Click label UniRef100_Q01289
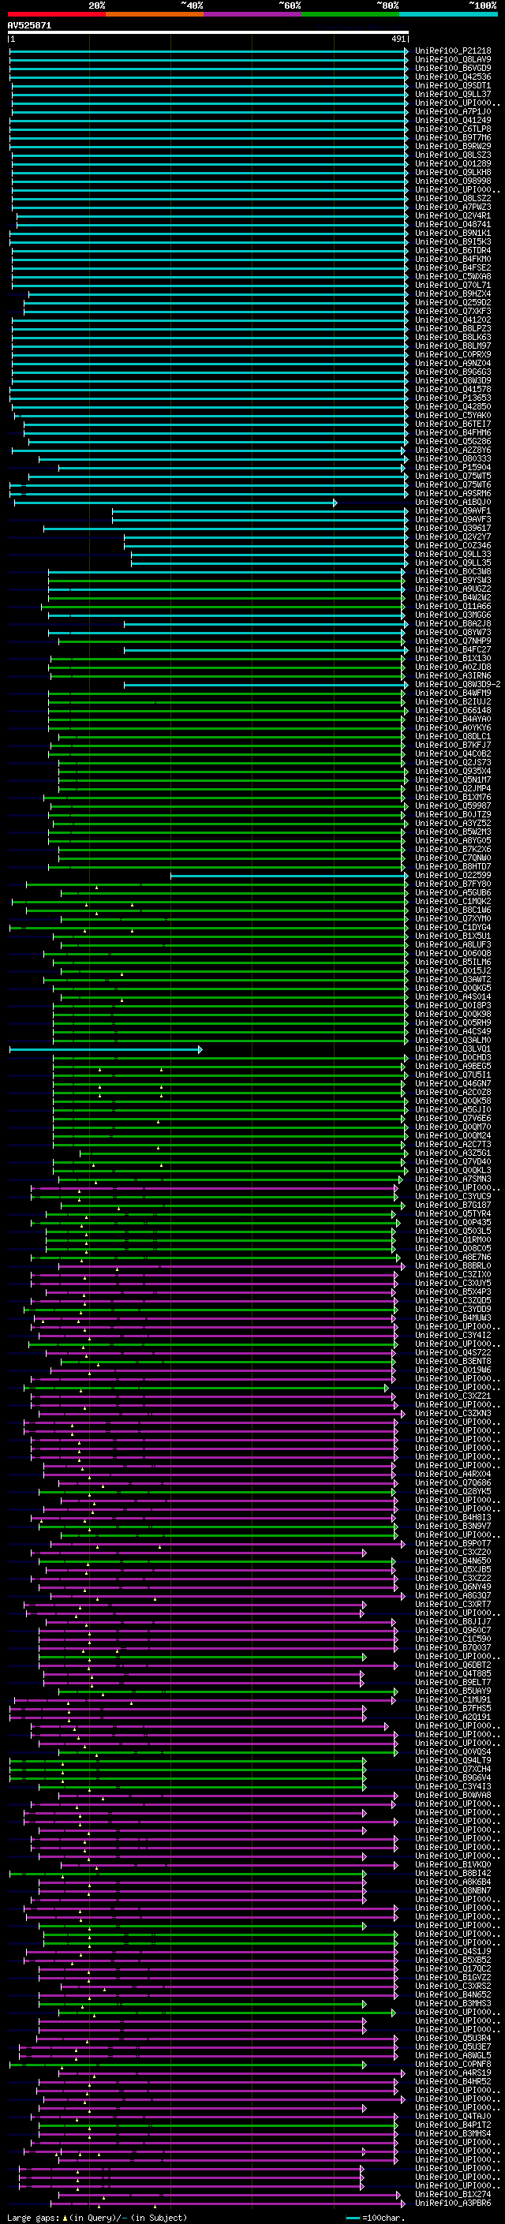 pyautogui.click(x=453, y=164)
